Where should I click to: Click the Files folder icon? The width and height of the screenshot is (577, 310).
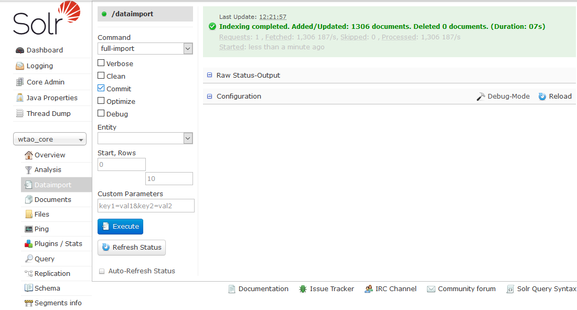pos(28,215)
